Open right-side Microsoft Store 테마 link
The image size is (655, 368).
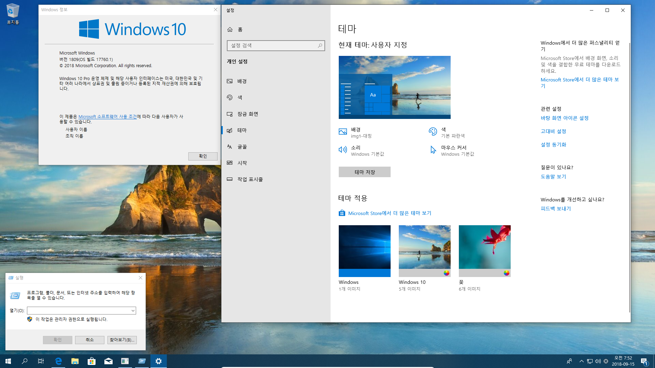click(x=580, y=83)
